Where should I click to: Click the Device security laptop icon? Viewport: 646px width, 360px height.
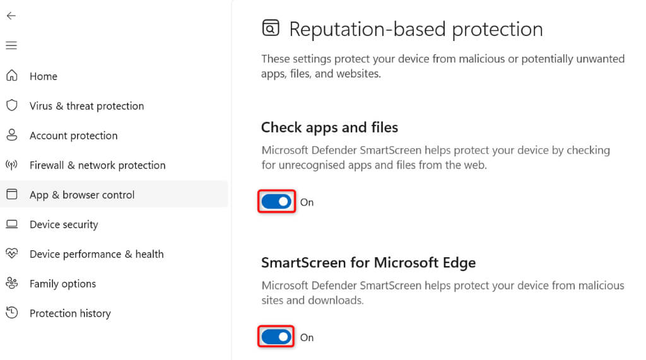click(x=11, y=224)
